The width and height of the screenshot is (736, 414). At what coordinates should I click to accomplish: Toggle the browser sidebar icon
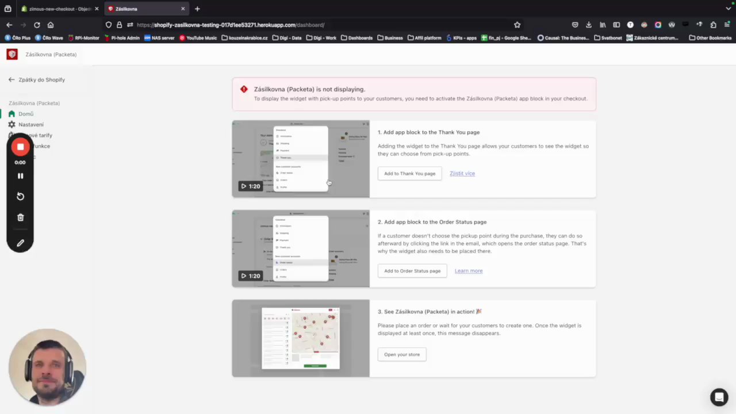click(x=616, y=25)
